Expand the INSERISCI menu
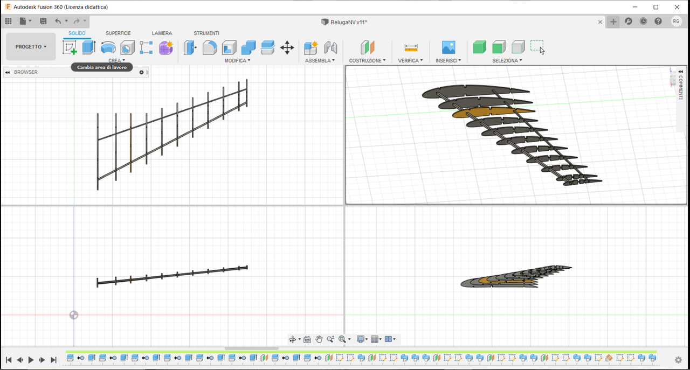 [448, 61]
